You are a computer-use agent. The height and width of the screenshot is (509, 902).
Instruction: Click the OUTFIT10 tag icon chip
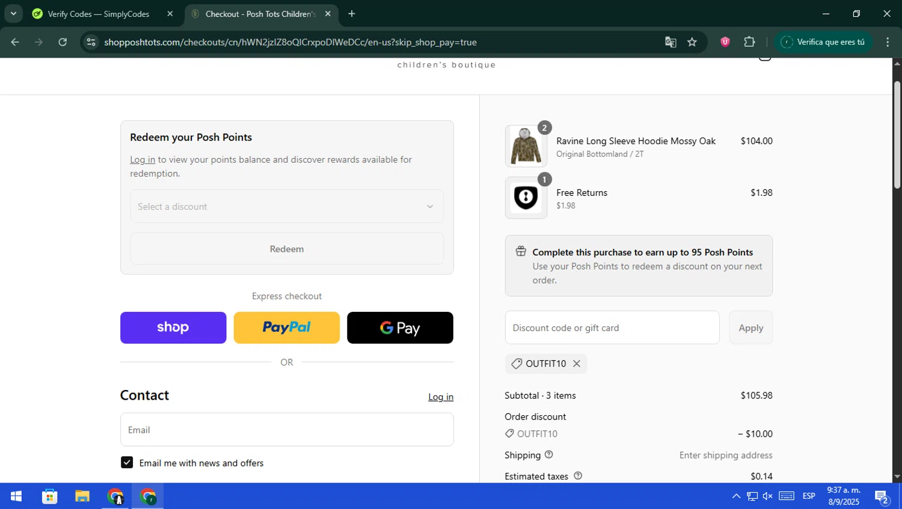coord(517,364)
